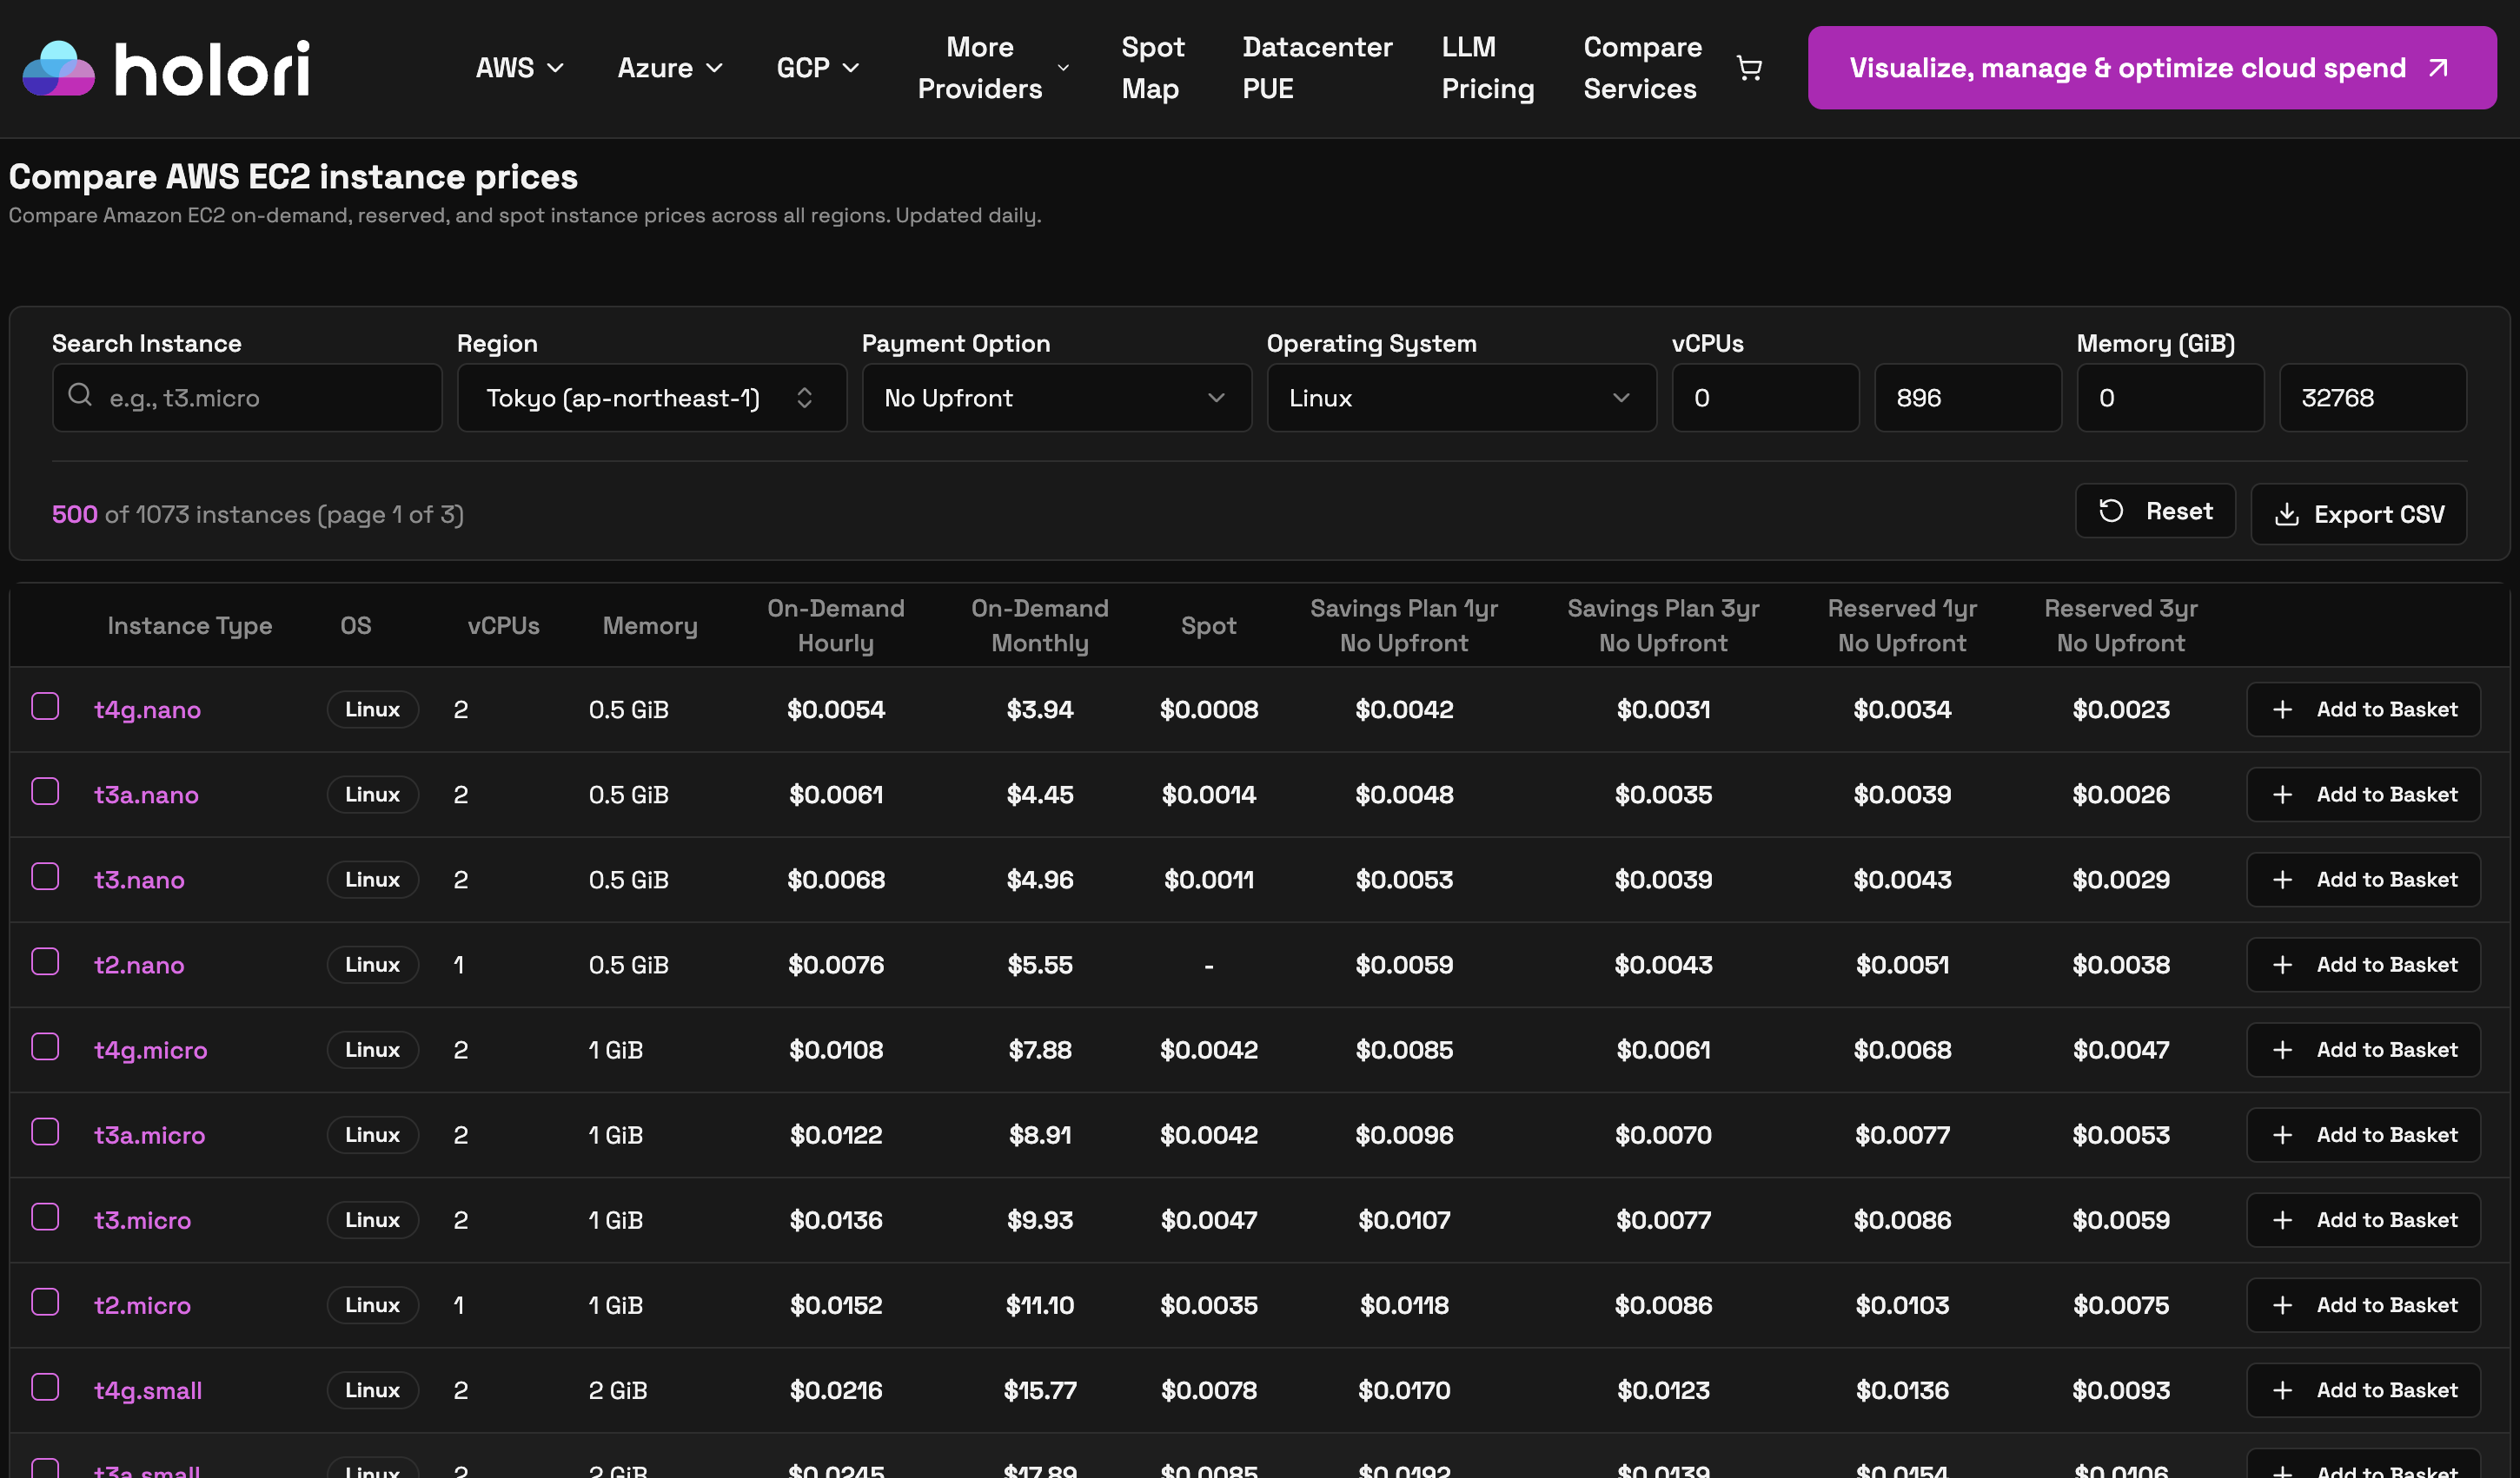Click Export CSV button
Viewport: 2520px width, 1478px height.
click(x=2358, y=513)
